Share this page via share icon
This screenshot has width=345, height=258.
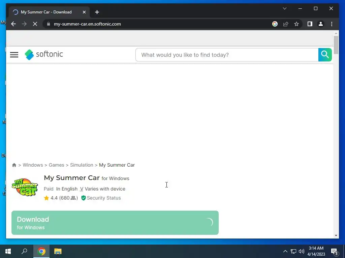pos(286,24)
